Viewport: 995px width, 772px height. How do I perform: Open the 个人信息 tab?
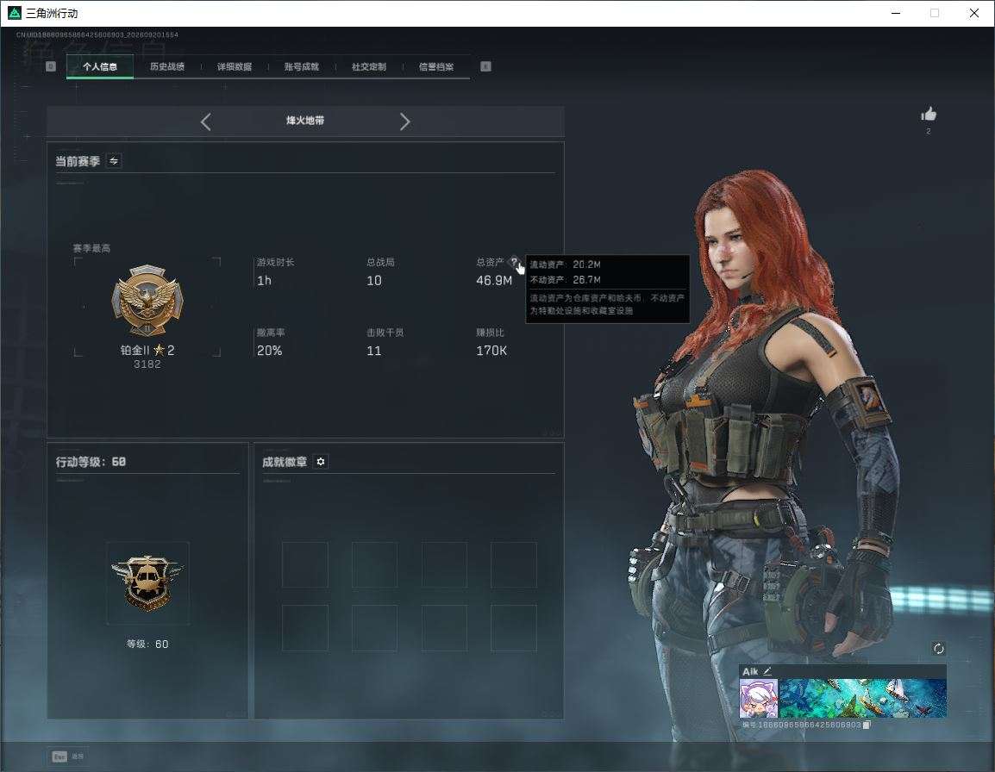(100, 66)
